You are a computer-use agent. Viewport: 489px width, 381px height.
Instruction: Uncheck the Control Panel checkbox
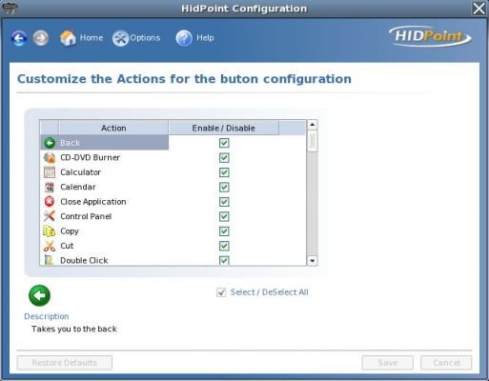coord(224,216)
